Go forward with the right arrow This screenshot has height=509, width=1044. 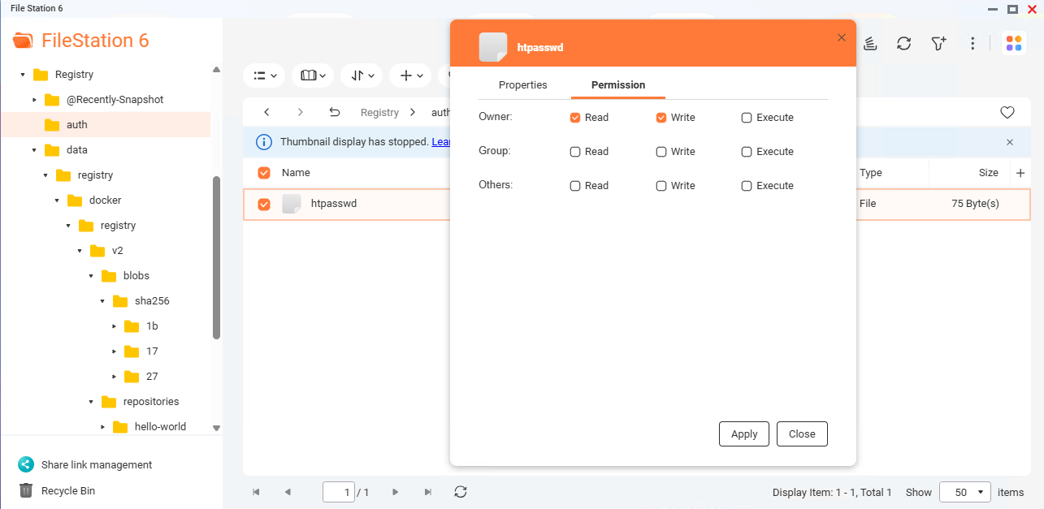[x=301, y=112]
